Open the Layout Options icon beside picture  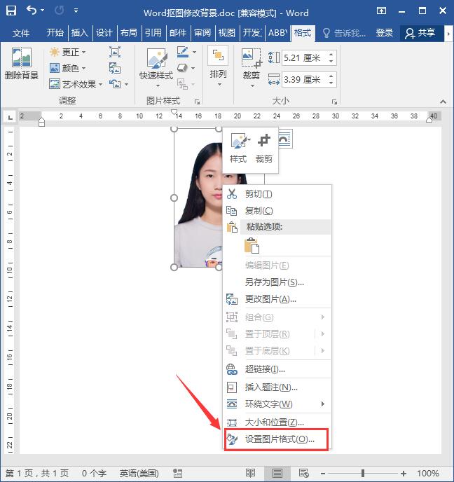click(285, 139)
